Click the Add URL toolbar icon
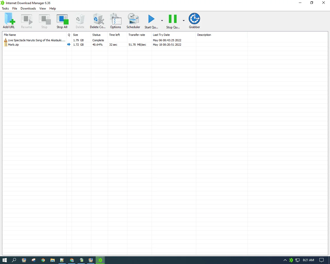 [x=9, y=21]
